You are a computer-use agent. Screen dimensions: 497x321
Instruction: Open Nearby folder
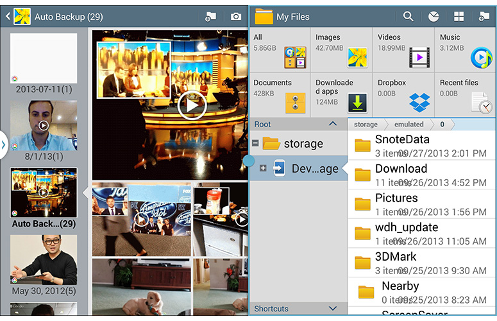421,293
